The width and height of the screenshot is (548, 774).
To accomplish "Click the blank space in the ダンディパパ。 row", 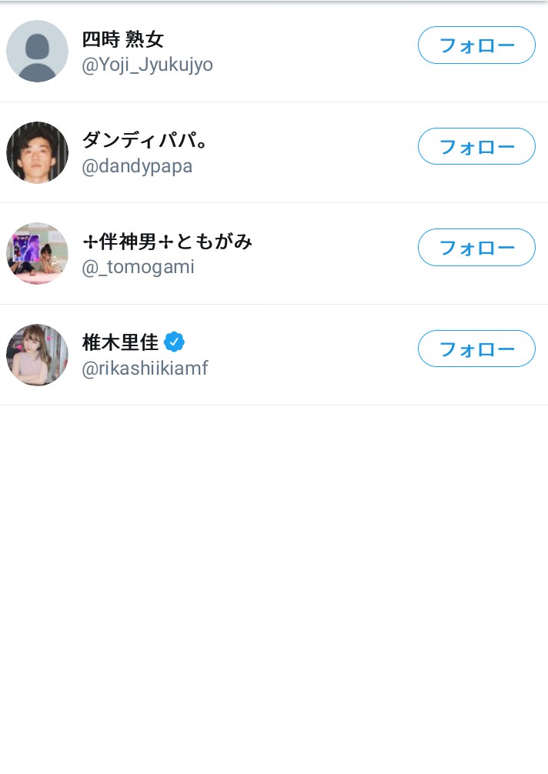I will coord(311,152).
